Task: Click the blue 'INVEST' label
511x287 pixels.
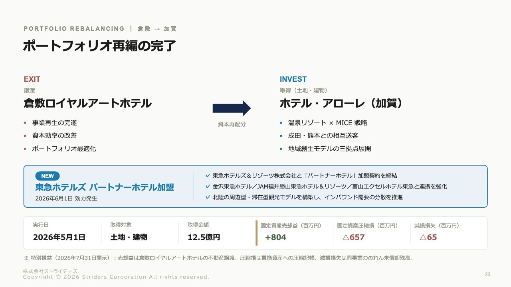Action: (293, 79)
